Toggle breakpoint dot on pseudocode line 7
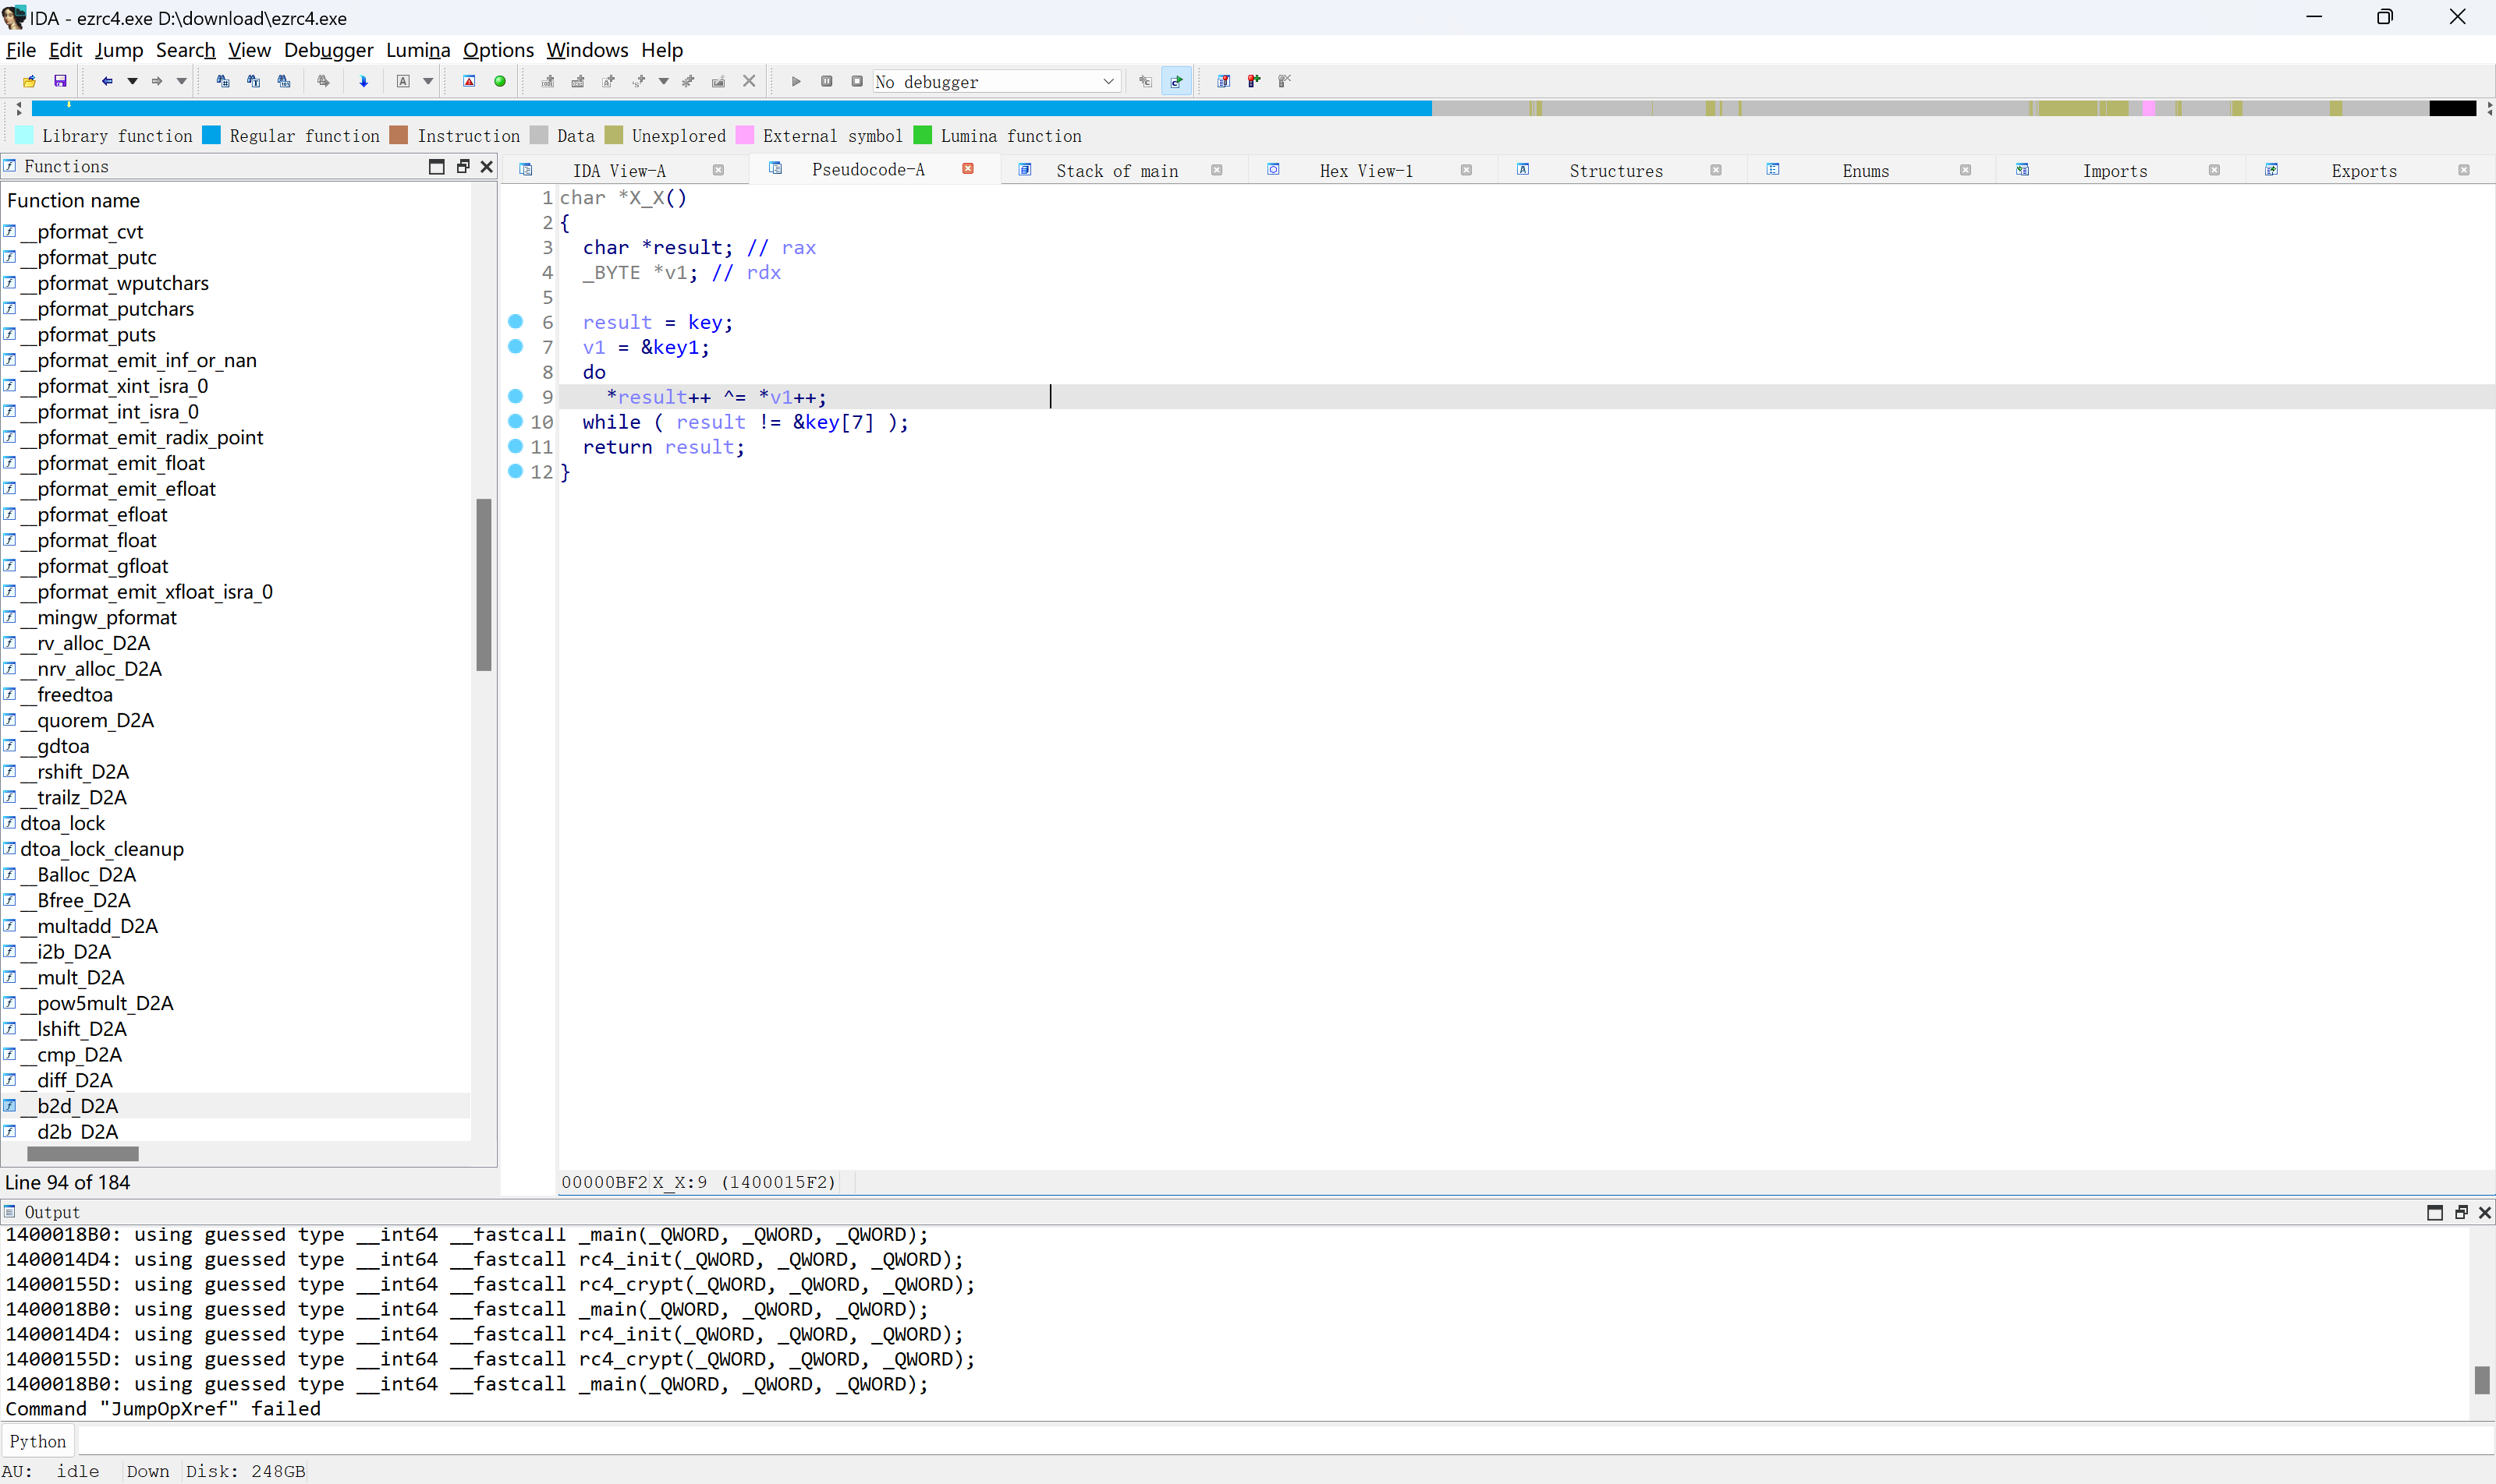 [516, 346]
